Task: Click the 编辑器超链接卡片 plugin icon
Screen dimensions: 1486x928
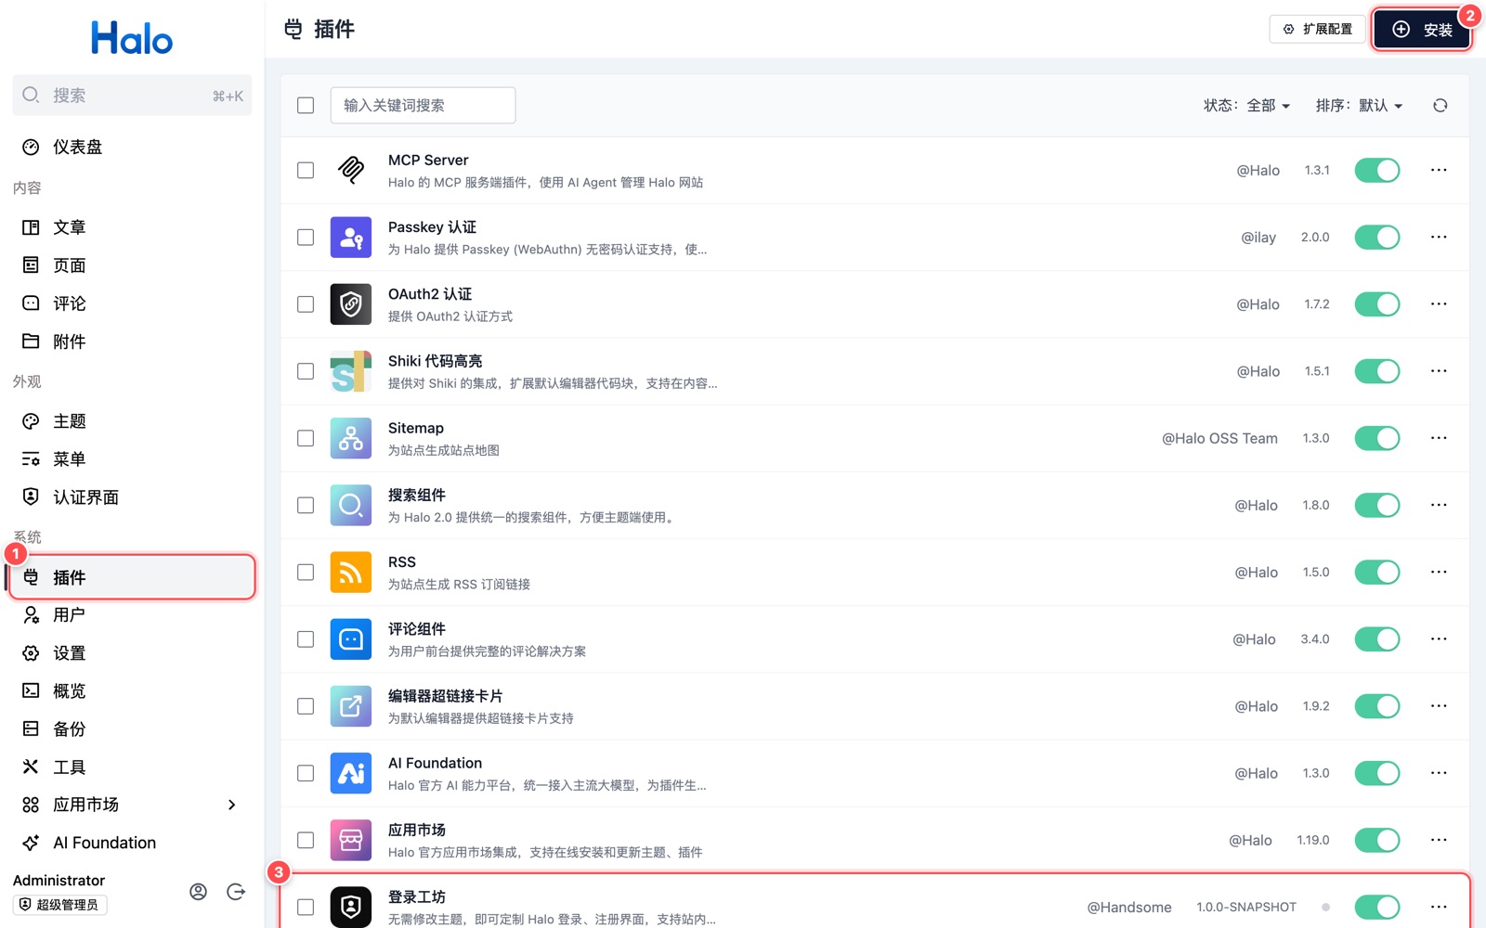Action: pos(351,706)
